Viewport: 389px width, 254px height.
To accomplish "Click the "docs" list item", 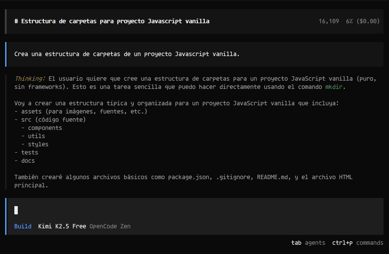I will point(28,161).
